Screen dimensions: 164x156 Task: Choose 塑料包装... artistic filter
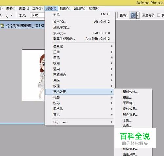(x=133, y=92)
